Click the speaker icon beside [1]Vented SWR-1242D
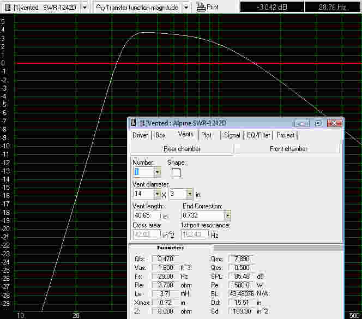This screenshot has height=319, width=362. click(7, 7)
